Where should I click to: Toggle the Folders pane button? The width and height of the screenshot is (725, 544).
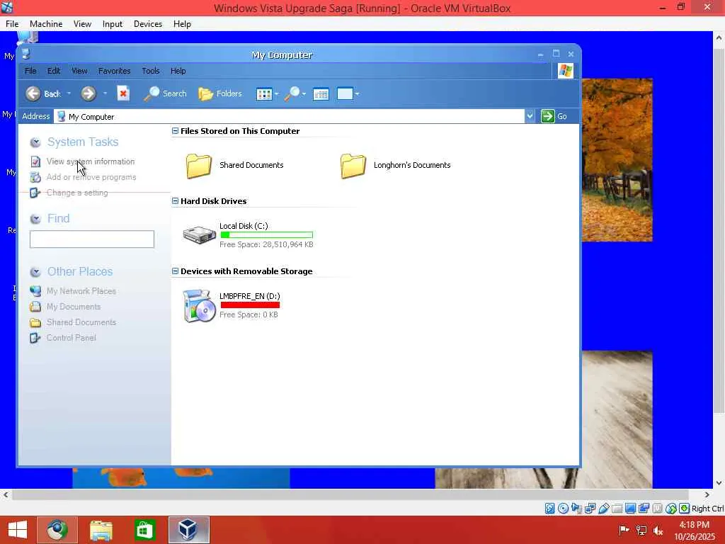pos(220,93)
